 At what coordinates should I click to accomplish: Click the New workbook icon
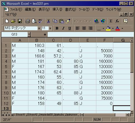(7, 21)
